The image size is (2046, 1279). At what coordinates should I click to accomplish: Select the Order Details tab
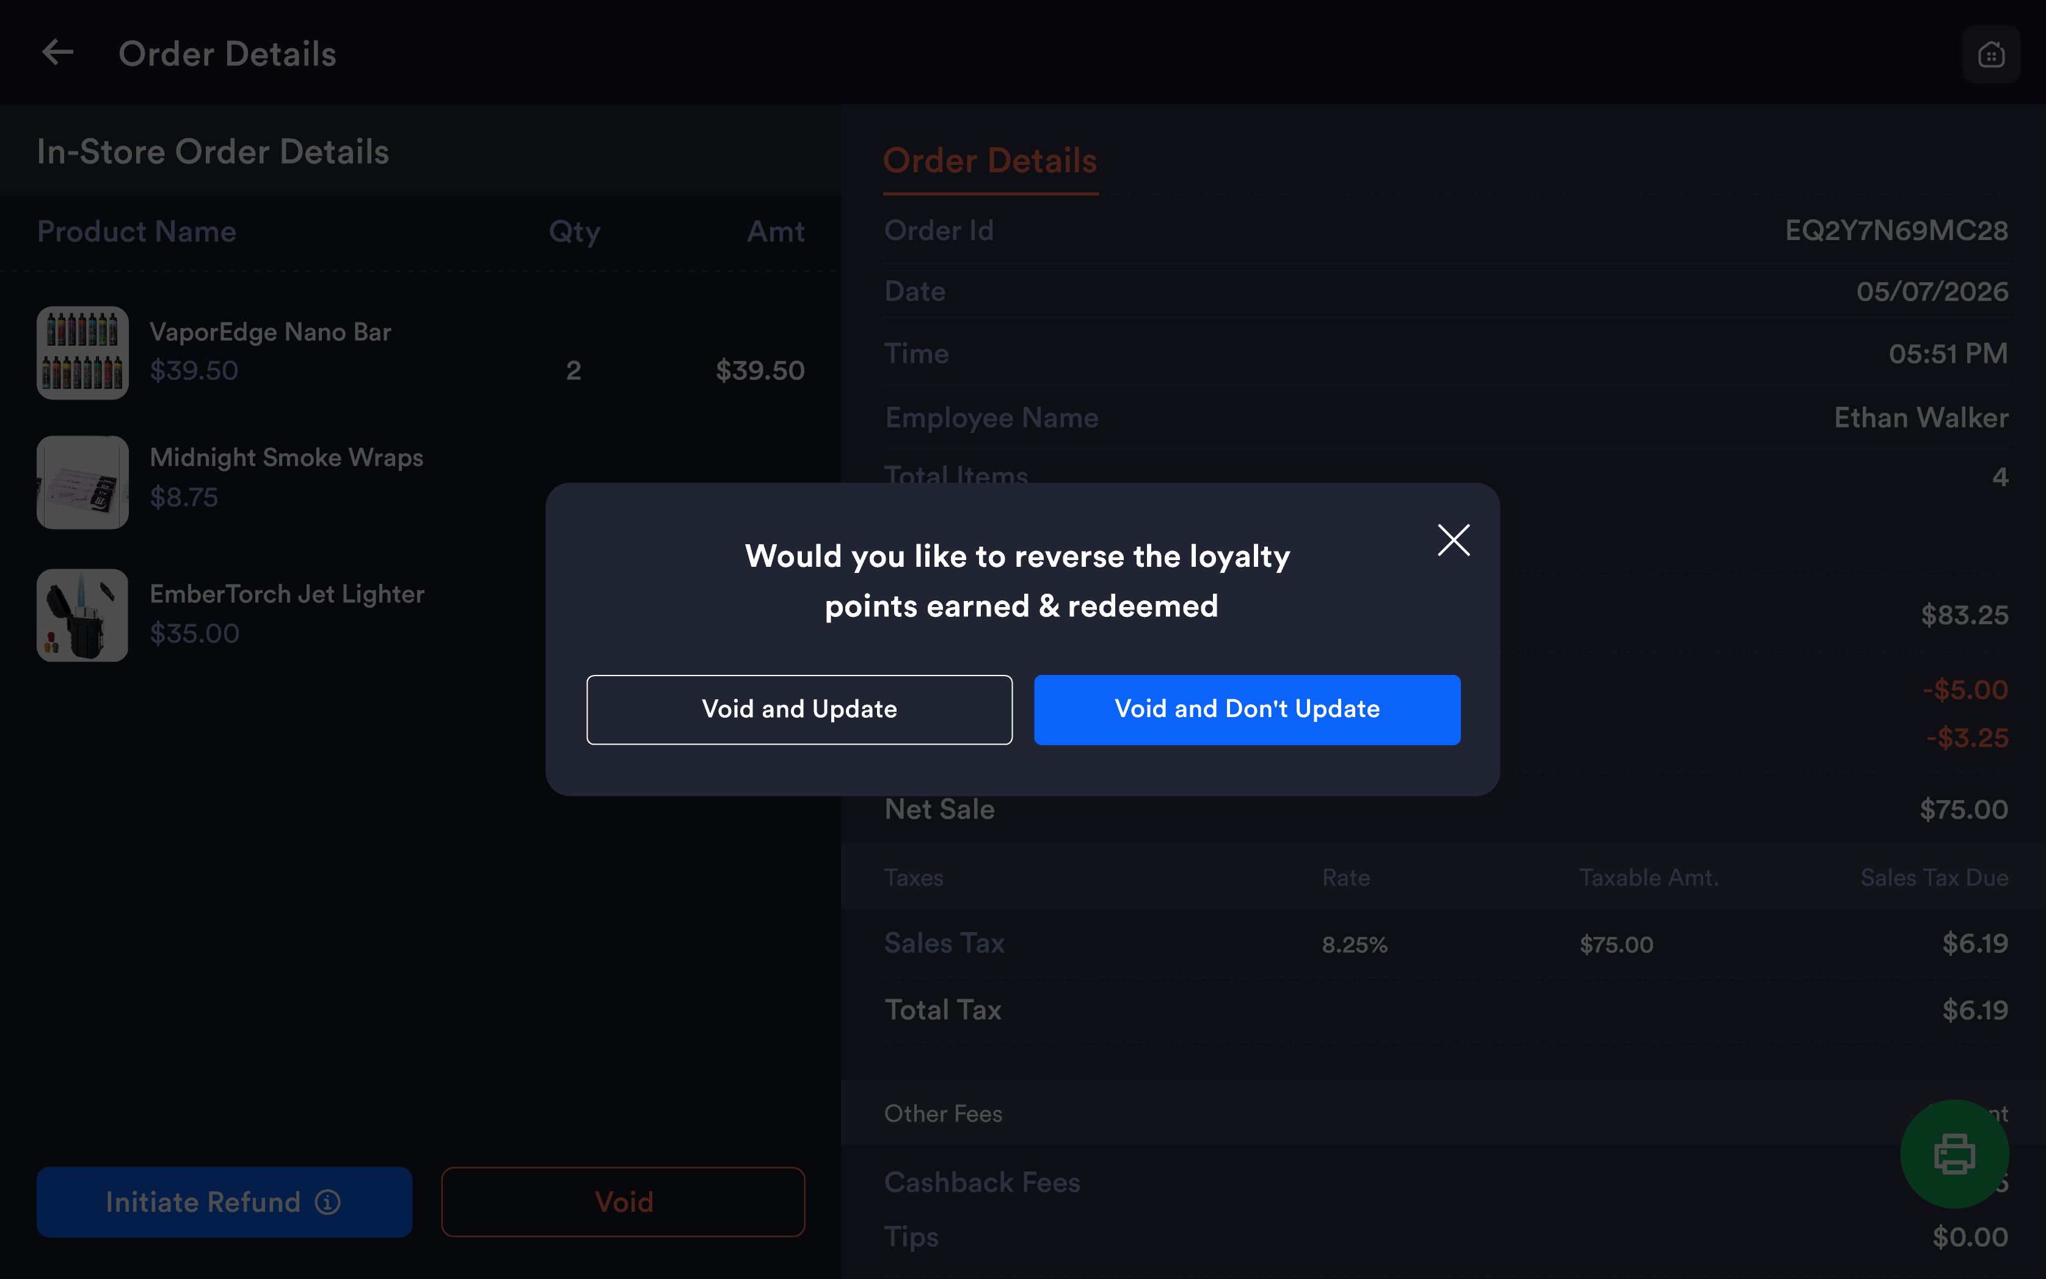(x=989, y=161)
